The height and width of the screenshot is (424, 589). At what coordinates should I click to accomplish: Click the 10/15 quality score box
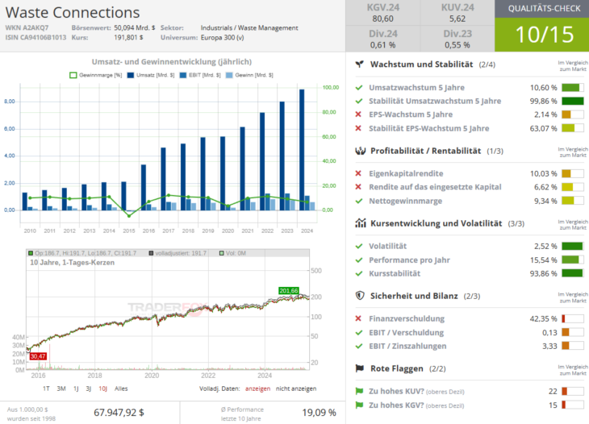coord(542,35)
